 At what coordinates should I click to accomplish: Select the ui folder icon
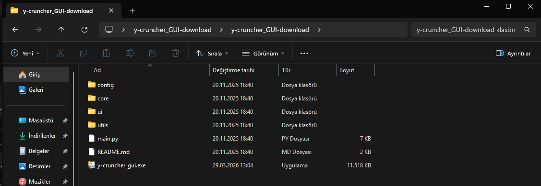pyautogui.click(x=91, y=111)
